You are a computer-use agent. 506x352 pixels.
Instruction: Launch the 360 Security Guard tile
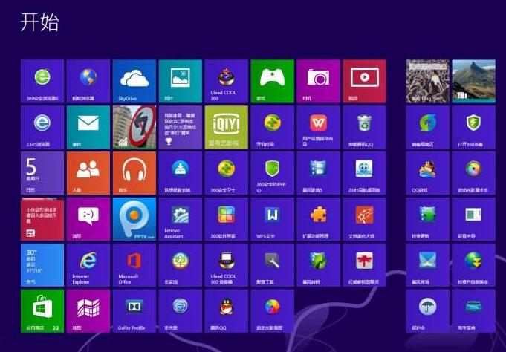pos(227,173)
